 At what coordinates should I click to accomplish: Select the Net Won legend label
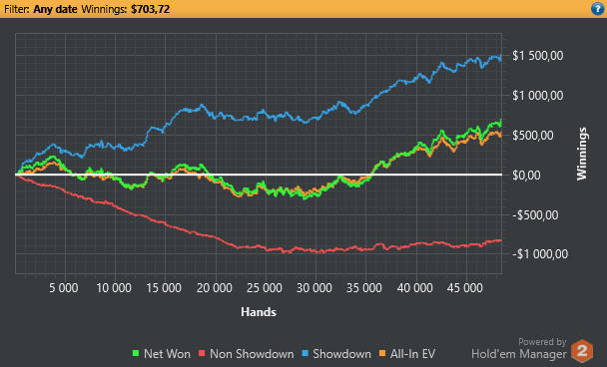[x=167, y=354]
